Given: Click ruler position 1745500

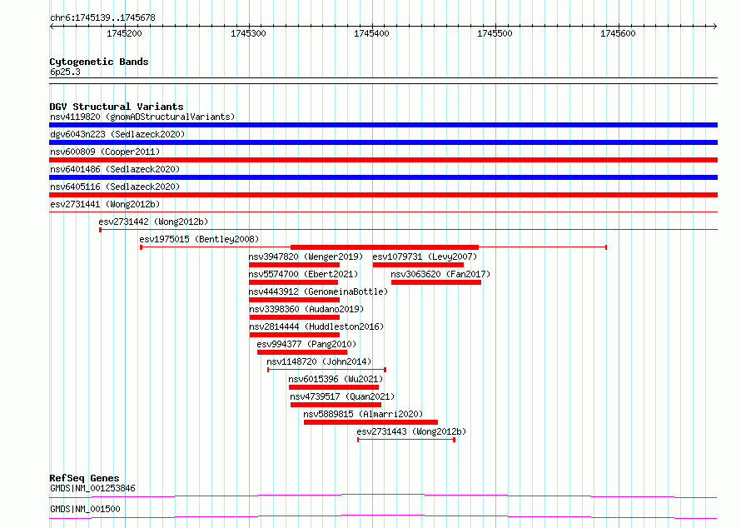Looking at the screenshot, I should (495, 33).
